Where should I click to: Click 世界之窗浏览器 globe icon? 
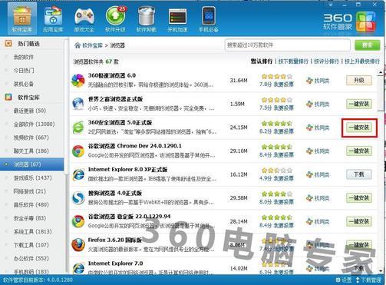pos(78,104)
